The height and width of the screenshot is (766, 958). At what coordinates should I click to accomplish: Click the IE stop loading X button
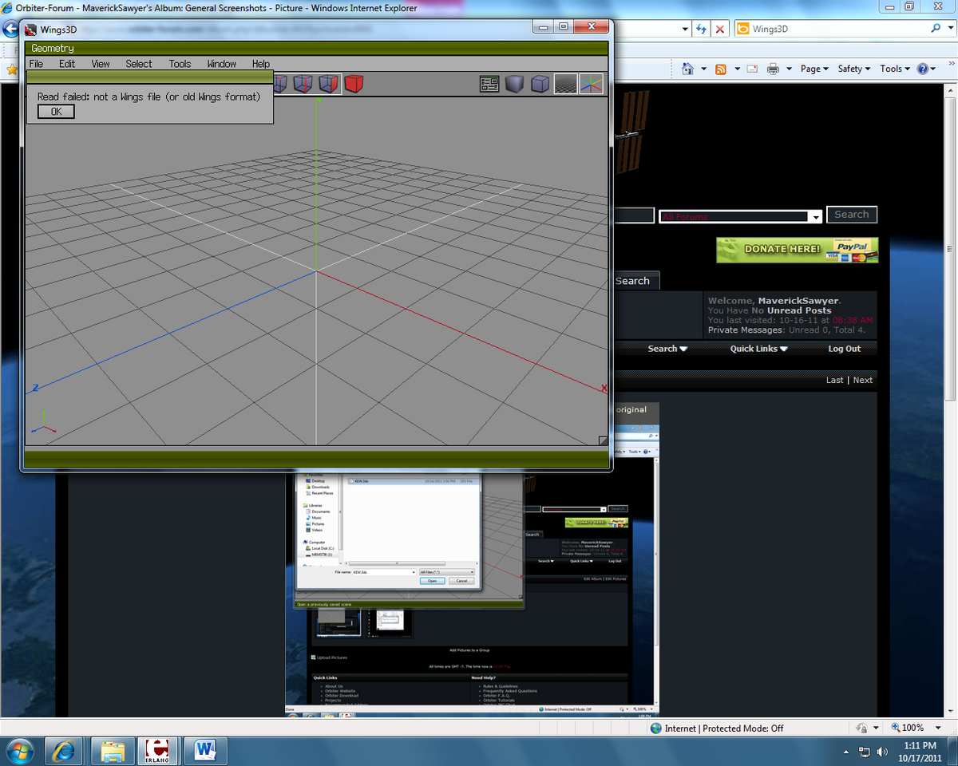720,29
